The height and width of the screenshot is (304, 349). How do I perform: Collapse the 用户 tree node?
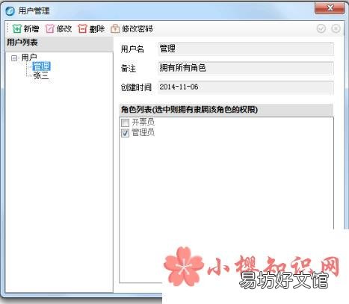(x=14, y=58)
